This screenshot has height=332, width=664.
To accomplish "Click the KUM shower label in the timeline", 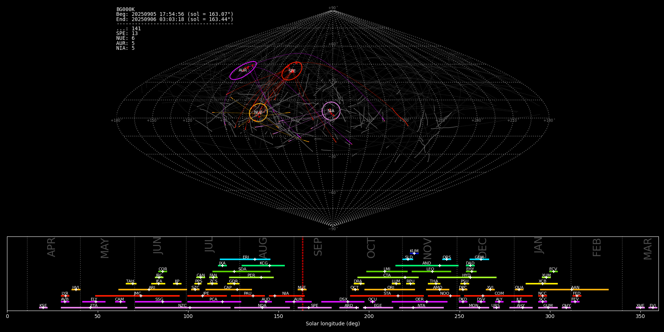I will coord(414,251).
